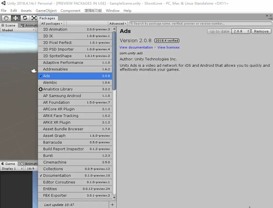Screen dimensions: 273x208
Task: Click the search magnifier icon
Action: click(x=131, y=24)
